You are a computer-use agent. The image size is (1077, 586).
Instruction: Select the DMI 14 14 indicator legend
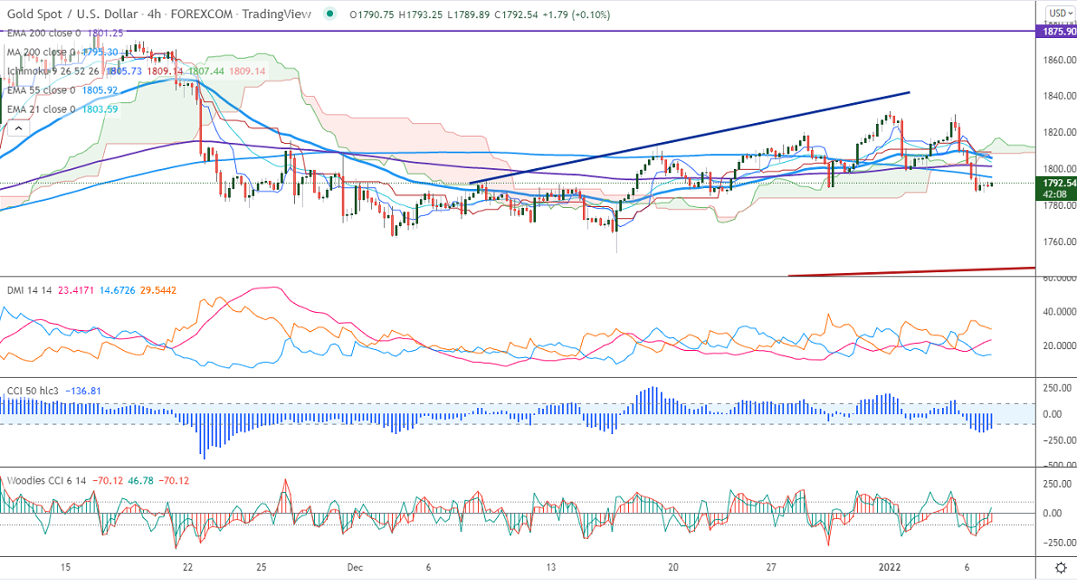point(30,290)
